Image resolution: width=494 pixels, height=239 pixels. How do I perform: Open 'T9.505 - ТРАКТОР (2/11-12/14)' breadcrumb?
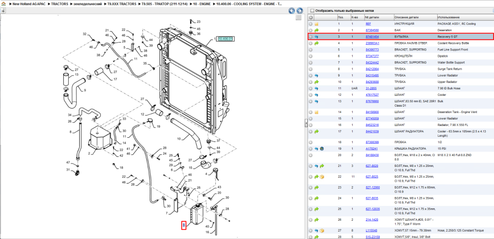(165, 4)
